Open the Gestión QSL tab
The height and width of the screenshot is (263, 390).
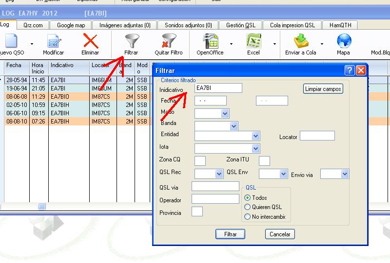pyautogui.click(x=240, y=25)
